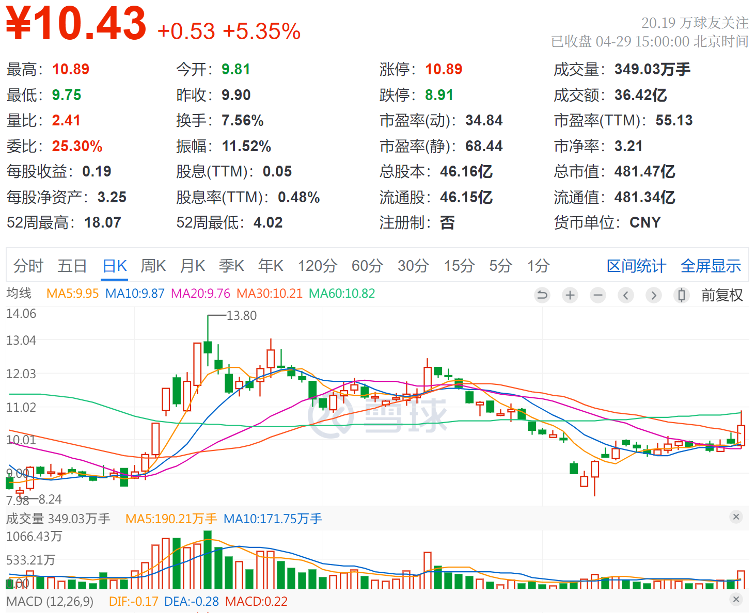This screenshot has height=613, width=756.
Task: Zoom out the K-line chart with minus icon
Action: (x=598, y=295)
